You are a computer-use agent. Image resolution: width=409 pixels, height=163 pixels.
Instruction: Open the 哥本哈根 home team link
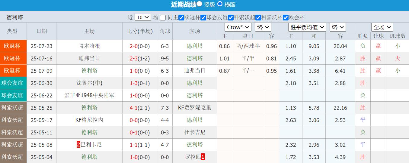[89, 46]
